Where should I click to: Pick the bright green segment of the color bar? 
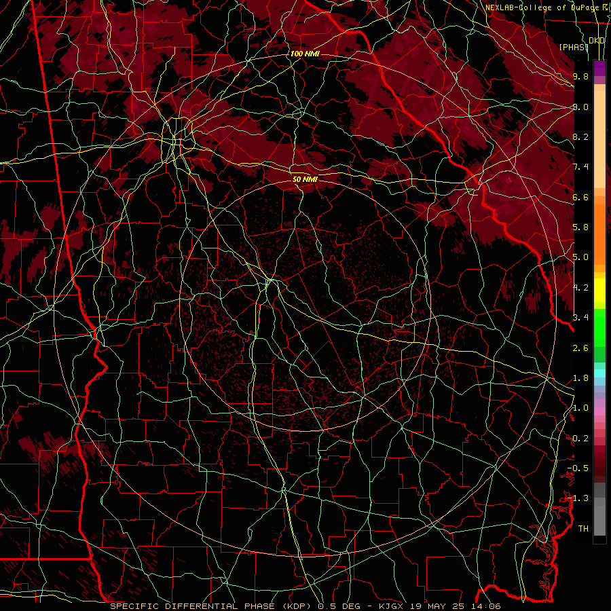[599, 327]
